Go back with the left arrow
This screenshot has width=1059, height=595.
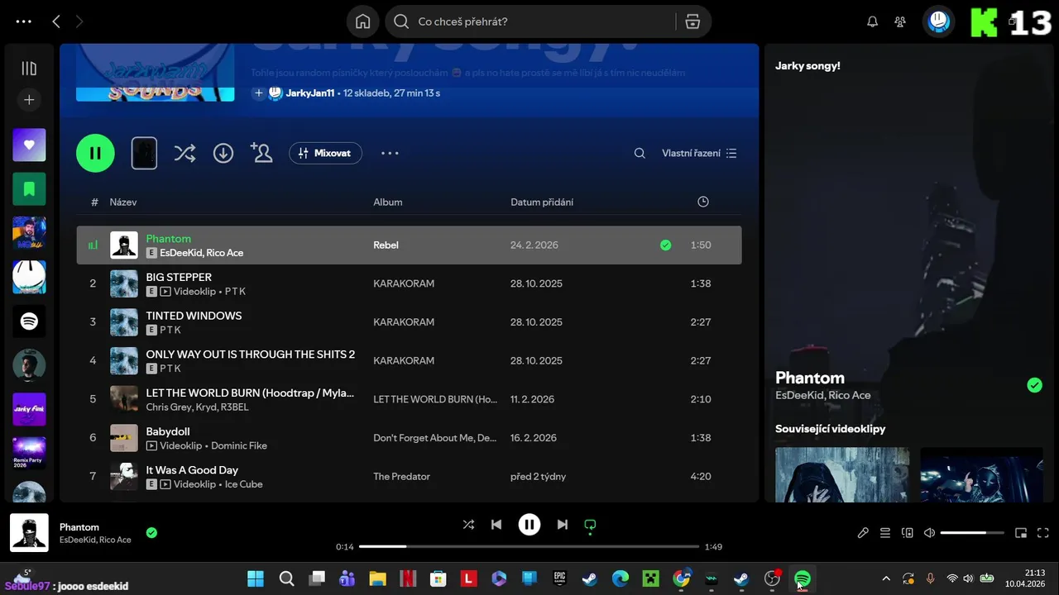(56, 22)
